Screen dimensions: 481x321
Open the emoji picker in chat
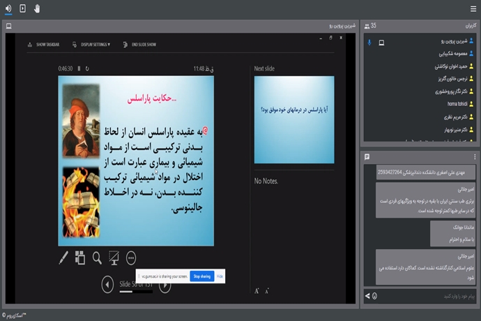pos(375,297)
